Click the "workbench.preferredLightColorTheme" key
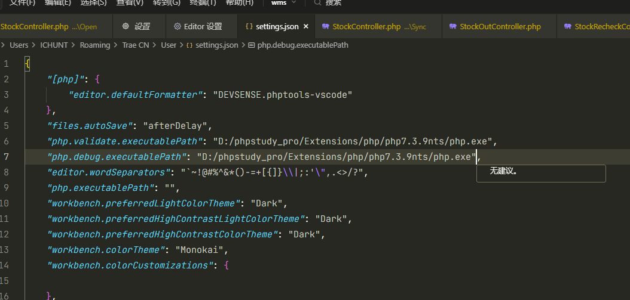630x300 pixels. (x=143, y=203)
